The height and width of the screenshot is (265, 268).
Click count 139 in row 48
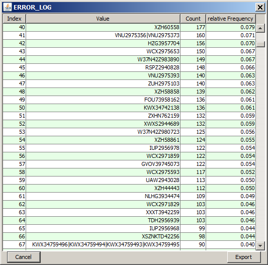pyautogui.click(x=193, y=92)
